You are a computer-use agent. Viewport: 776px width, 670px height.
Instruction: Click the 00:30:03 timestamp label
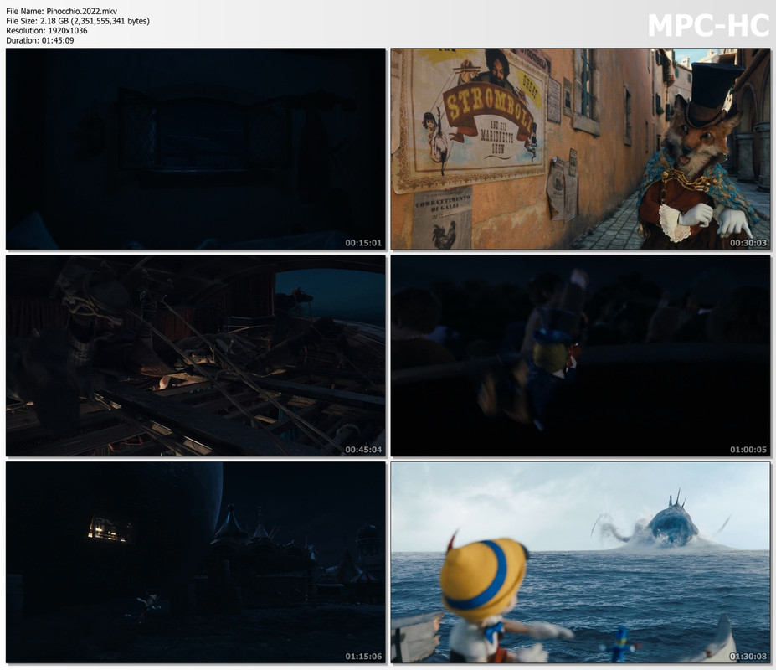pos(748,243)
